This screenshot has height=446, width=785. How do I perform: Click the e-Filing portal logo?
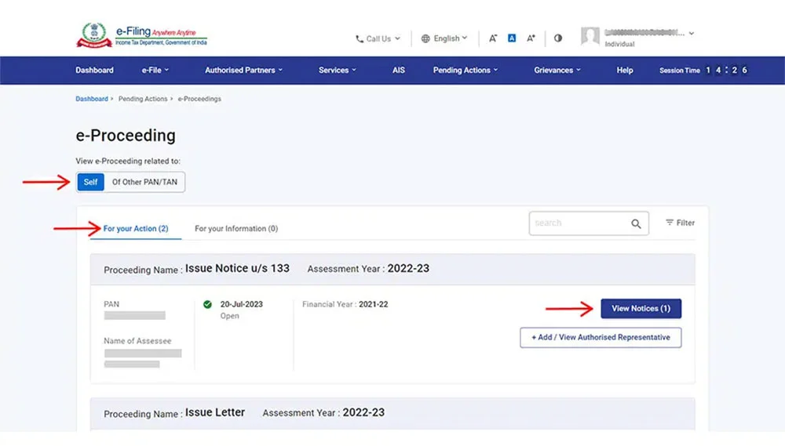tap(141, 36)
